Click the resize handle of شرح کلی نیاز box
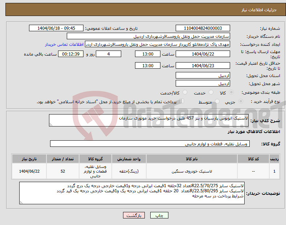 tap(51, 125)
